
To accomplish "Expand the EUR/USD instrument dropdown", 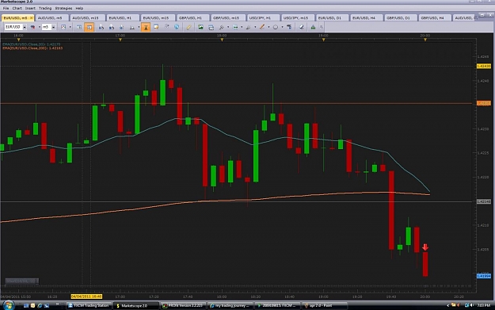I will tap(25, 27).
